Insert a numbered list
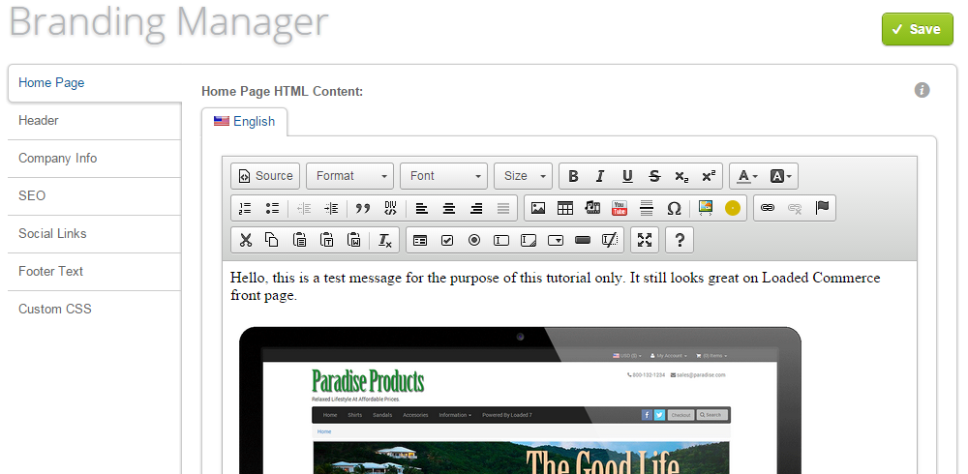Screen dimensions: 968x474 click(x=245, y=209)
